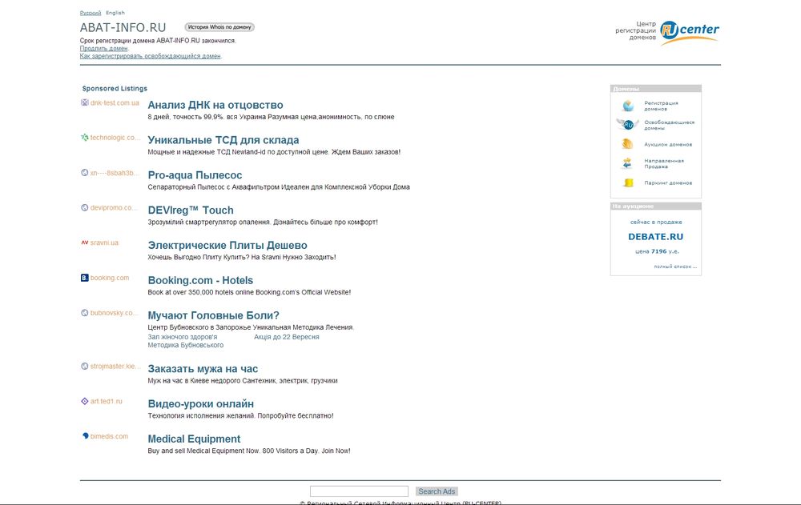Click the Продлить домен link
Image resolution: width=801 pixels, height=505 pixels.
pos(103,49)
